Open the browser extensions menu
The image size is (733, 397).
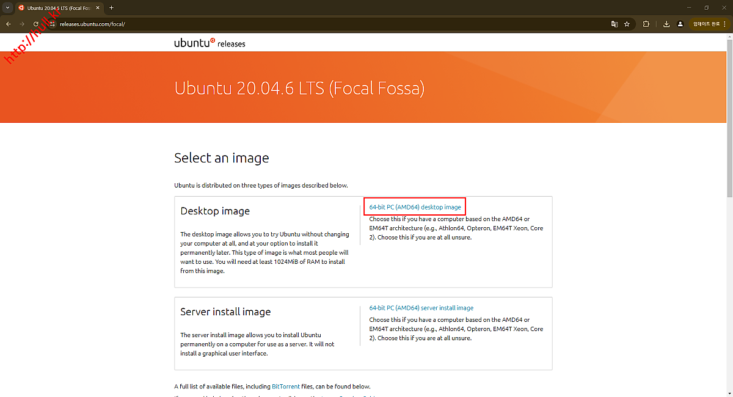tap(646, 24)
